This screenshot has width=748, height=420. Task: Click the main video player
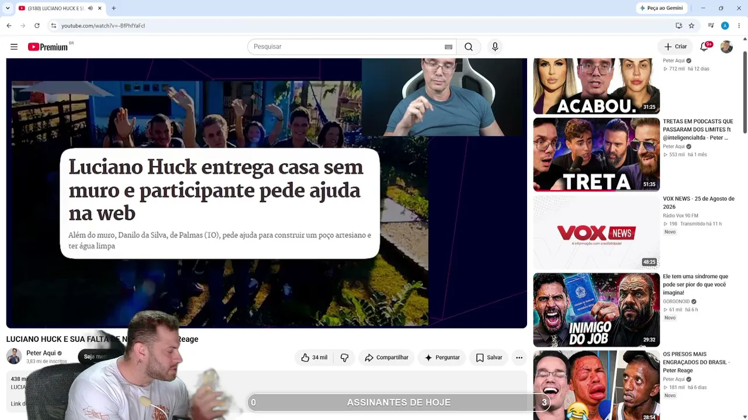pyautogui.click(x=266, y=192)
